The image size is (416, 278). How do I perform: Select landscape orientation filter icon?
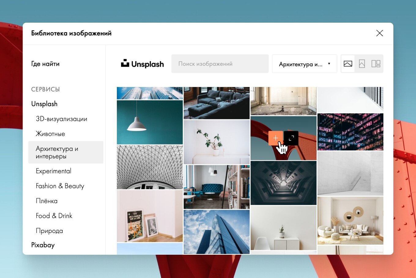click(348, 64)
